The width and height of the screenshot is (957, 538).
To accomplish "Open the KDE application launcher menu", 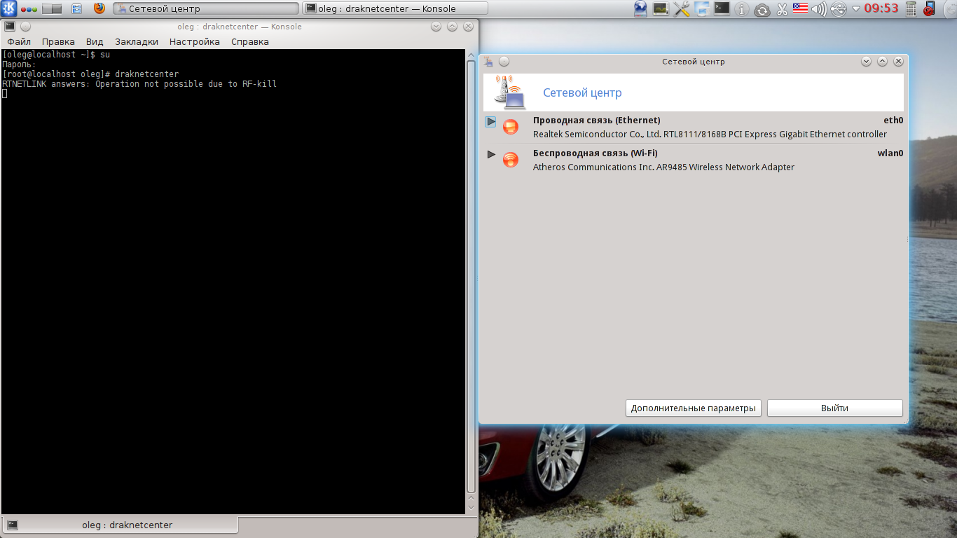I will pos(9,9).
